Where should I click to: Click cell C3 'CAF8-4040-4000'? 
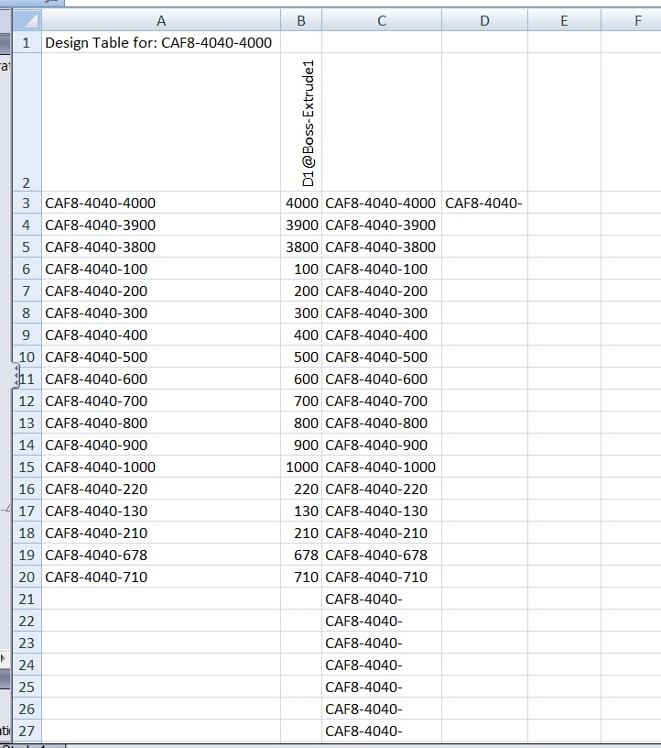(382, 203)
